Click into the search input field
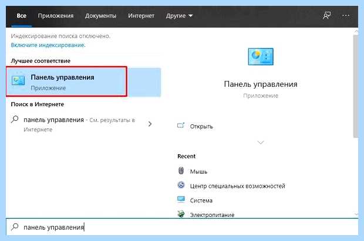364x241 pixels. tap(182, 227)
